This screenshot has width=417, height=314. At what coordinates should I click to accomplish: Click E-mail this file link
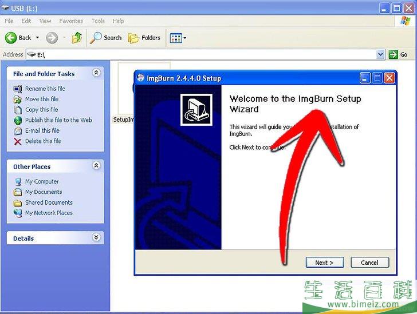tap(42, 130)
